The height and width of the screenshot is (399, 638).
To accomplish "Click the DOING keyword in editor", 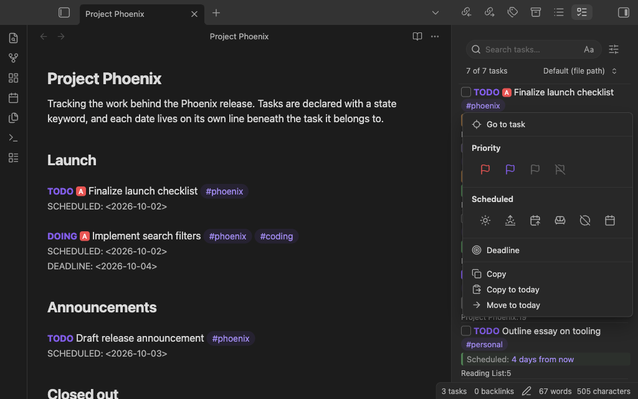I will [62, 236].
